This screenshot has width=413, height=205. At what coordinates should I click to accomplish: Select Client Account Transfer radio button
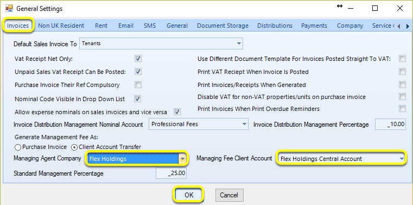pyautogui.click(x=74, y=147)
